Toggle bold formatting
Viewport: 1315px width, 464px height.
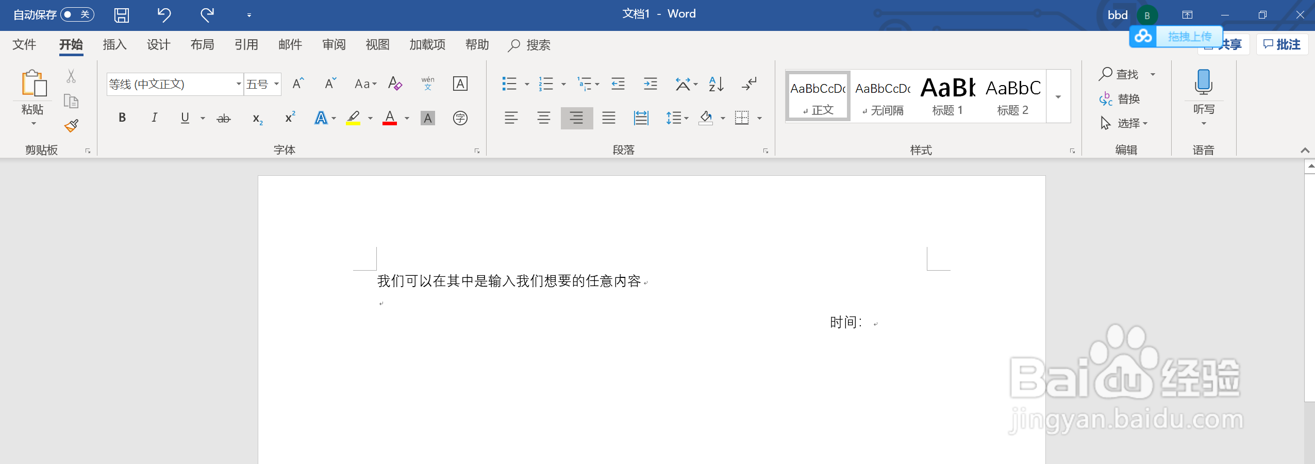coord(122,118)
